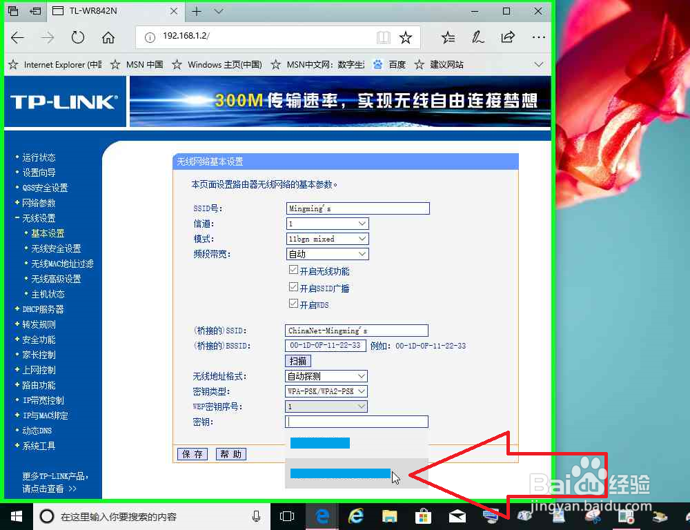690x530 pixels.
Task: Select 无线安全设置 submenu item
Action: (x=57, y=248)
